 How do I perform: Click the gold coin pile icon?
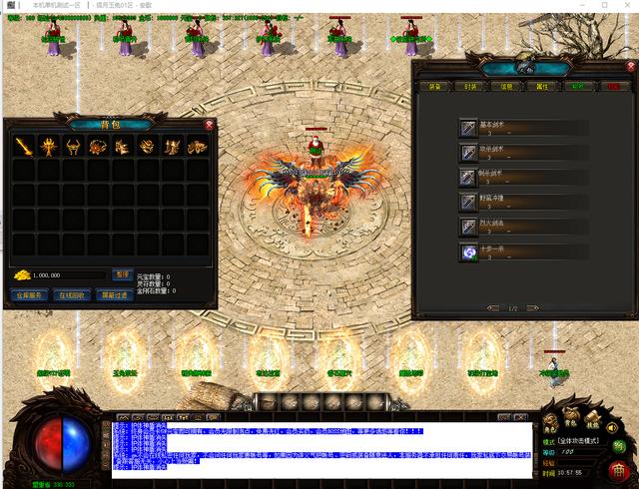[x=22, y=275]
